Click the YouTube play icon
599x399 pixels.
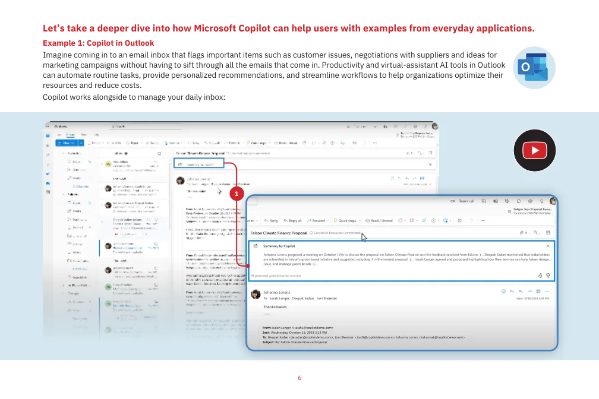534,150
